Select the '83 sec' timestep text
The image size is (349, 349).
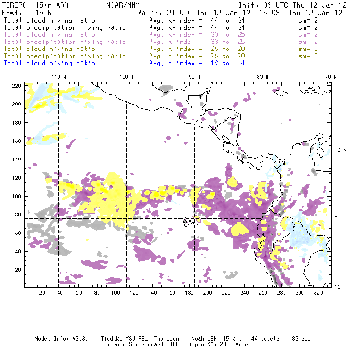point(301,339)
